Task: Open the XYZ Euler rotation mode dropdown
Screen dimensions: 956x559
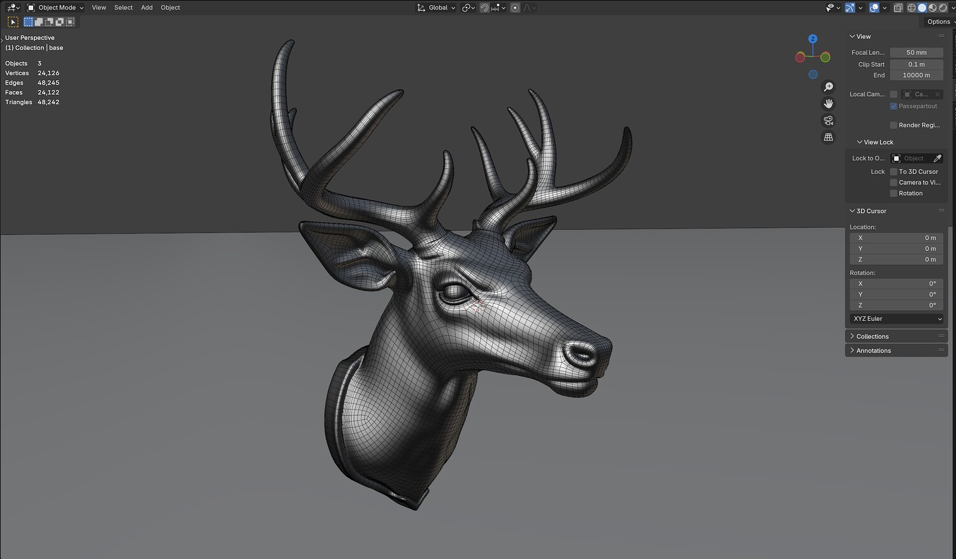Action: [x=897, y=319]
